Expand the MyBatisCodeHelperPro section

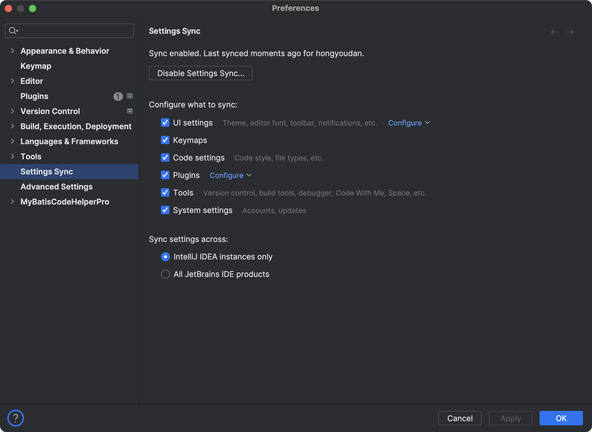click(x=12, y=202)
